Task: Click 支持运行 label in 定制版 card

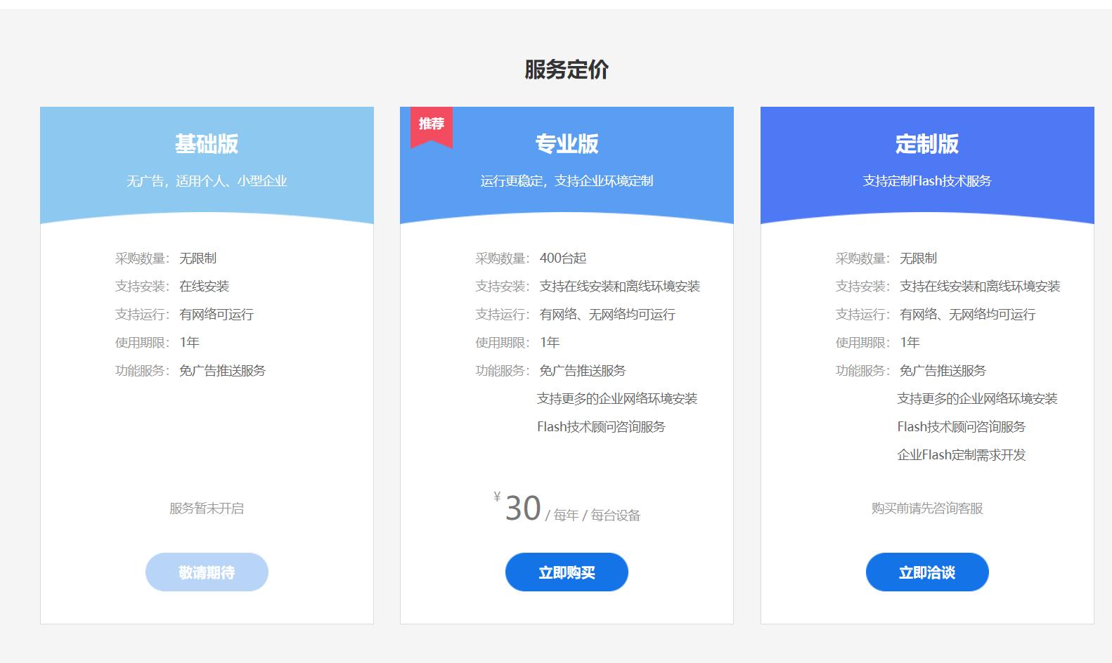Action: coord(863,315)
